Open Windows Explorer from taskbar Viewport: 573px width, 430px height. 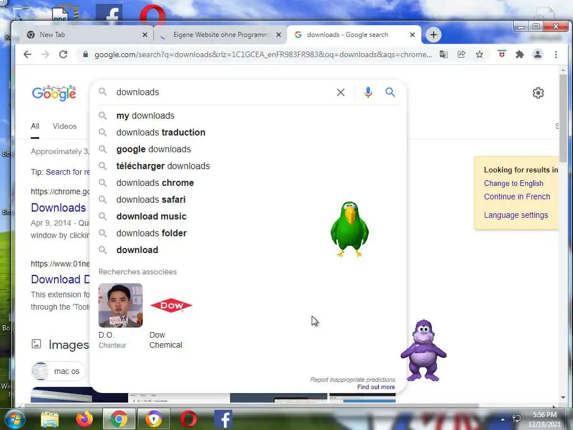coord(50,419)
